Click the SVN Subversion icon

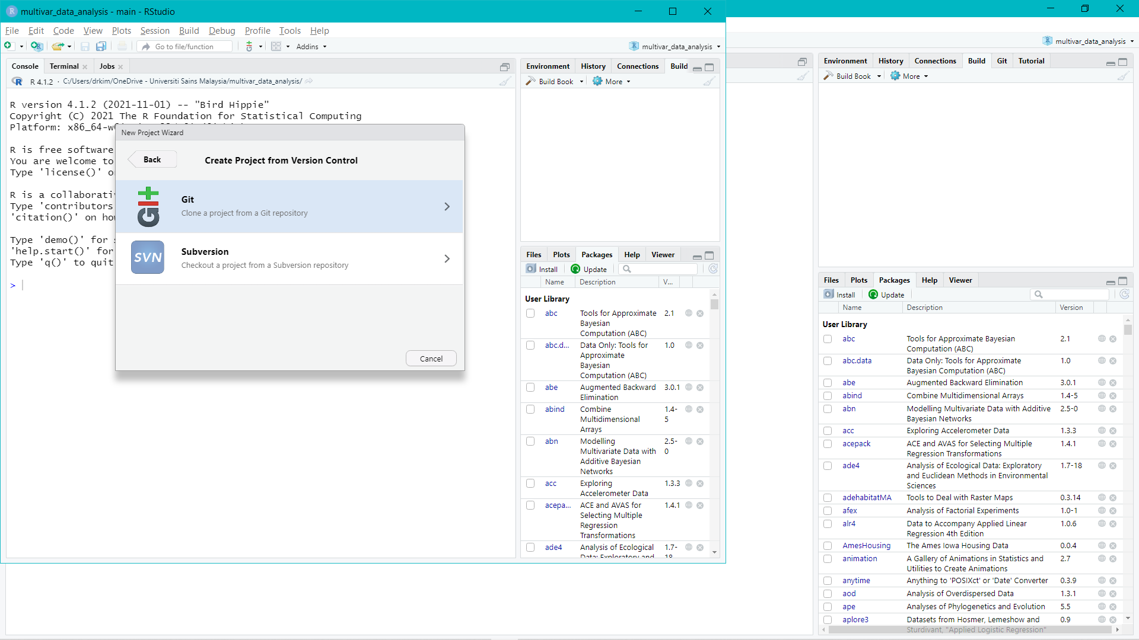[148, 257]
